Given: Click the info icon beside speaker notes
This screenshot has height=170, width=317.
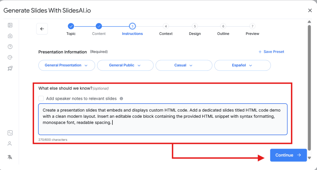Looking at the screenshot, I should point(121,99).
